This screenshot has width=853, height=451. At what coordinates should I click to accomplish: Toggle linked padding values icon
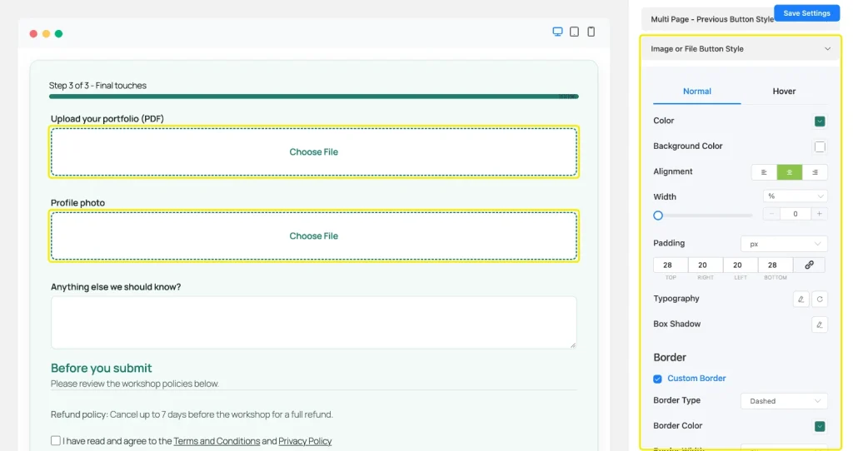click(809, 265)
